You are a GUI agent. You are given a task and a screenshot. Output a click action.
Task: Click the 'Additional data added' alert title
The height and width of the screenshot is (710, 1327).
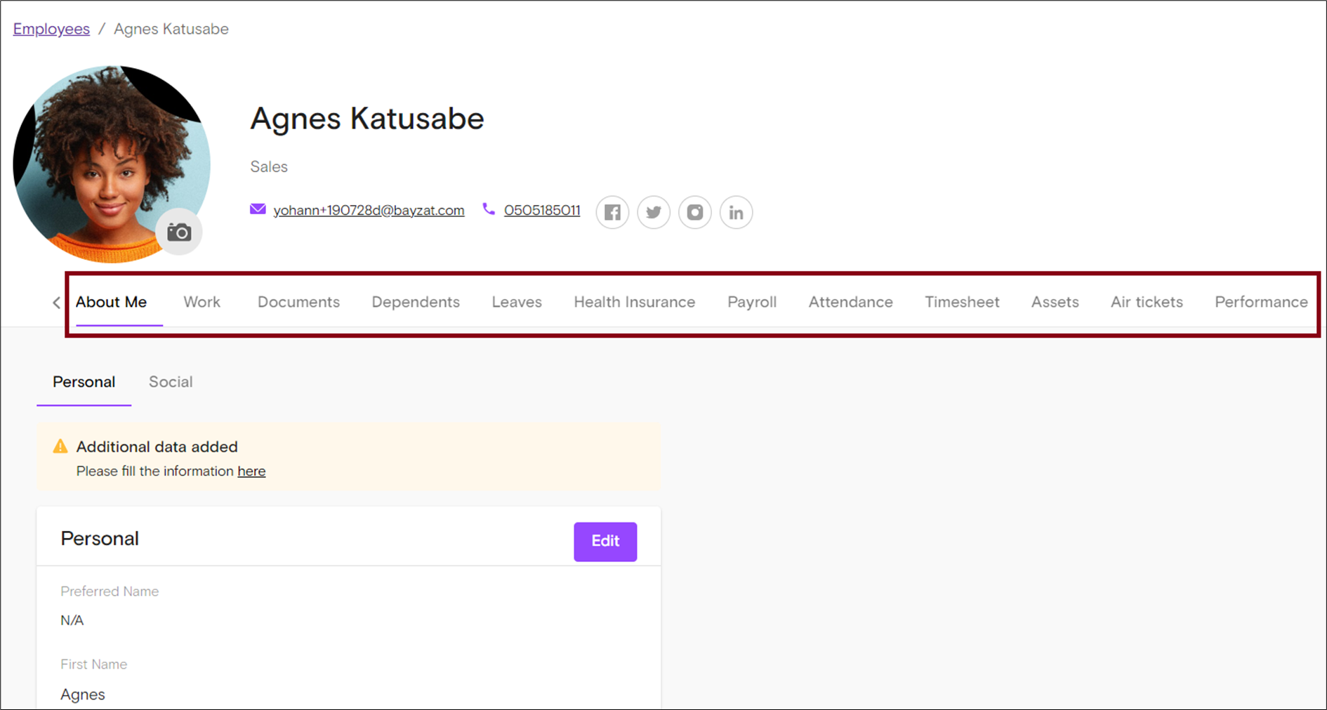tap(157, 447)
